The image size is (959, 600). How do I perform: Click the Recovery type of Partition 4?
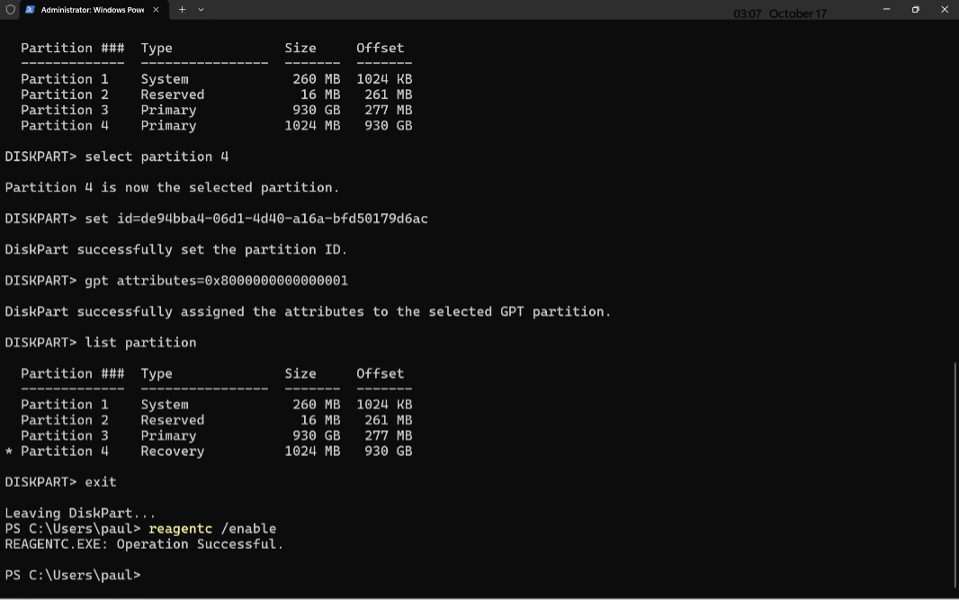(x=172, y=452)
